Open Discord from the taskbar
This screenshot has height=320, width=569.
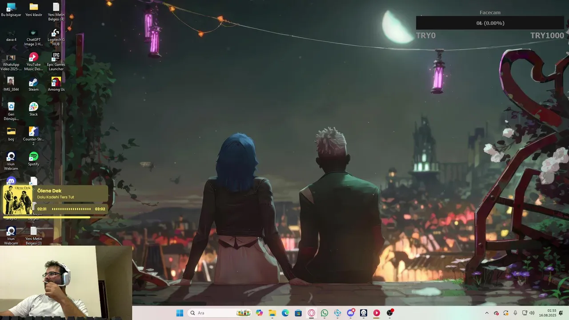(351, 313)
